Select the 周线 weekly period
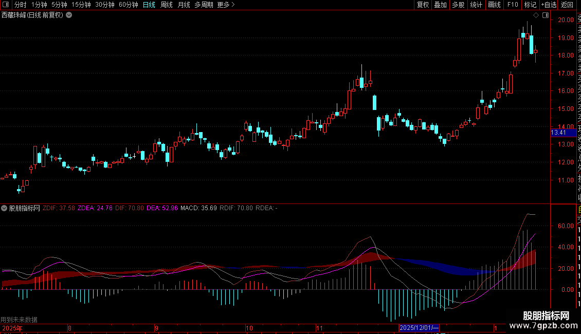The width and height of the screenshot is (581, 334). [x=167, y=5]
